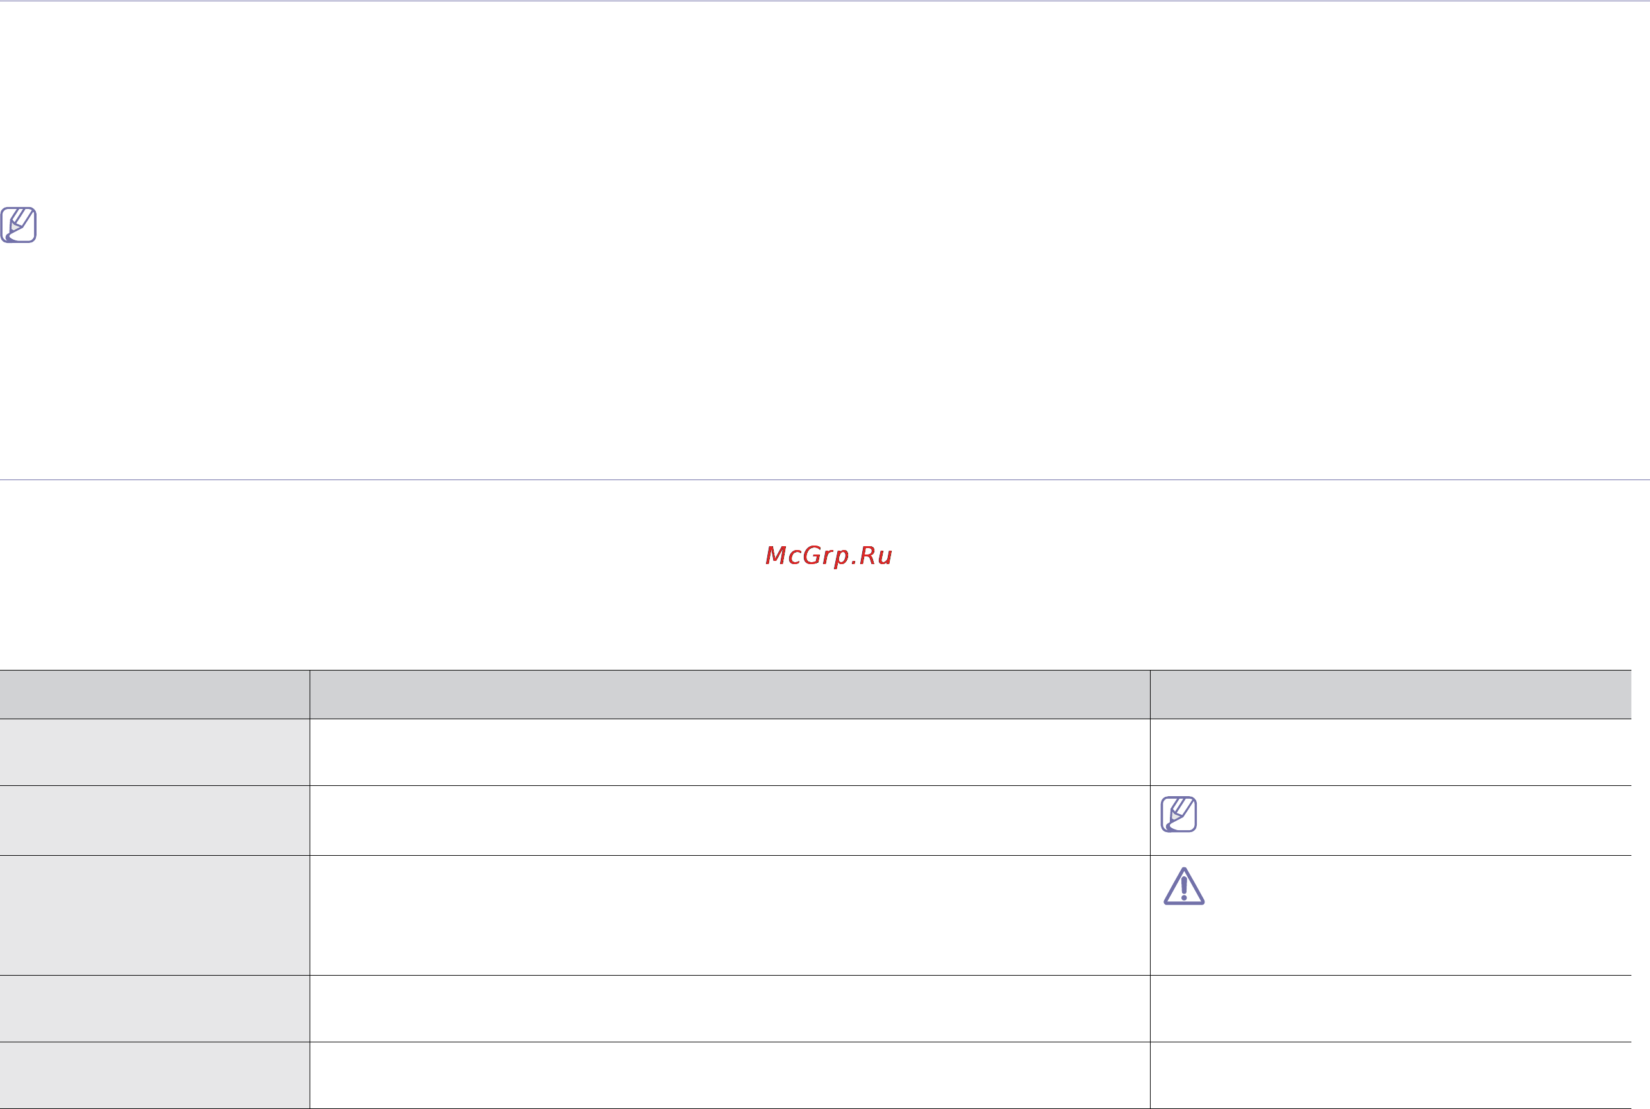The width and height of the screenshot is (1650, 1109).
Task: Select the wide middle cell in the warning icon row
Action: [x=730, y=915]
